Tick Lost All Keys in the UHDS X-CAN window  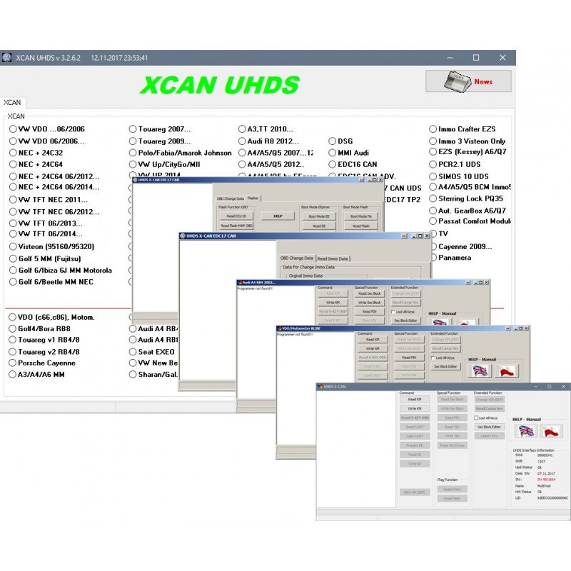click(476, 418)
